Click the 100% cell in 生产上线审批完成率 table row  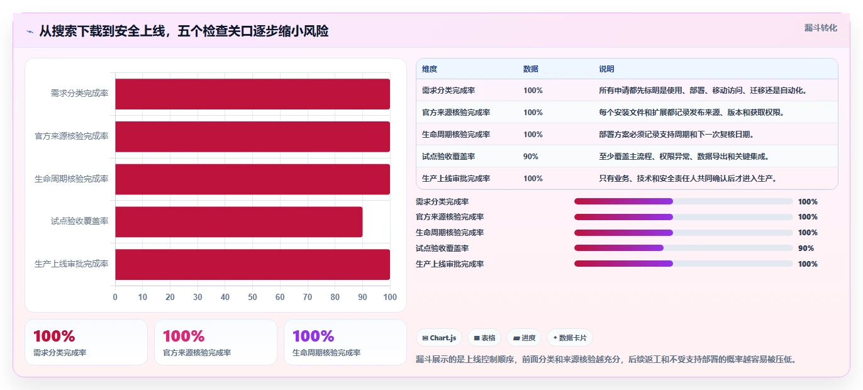(533, 179)
